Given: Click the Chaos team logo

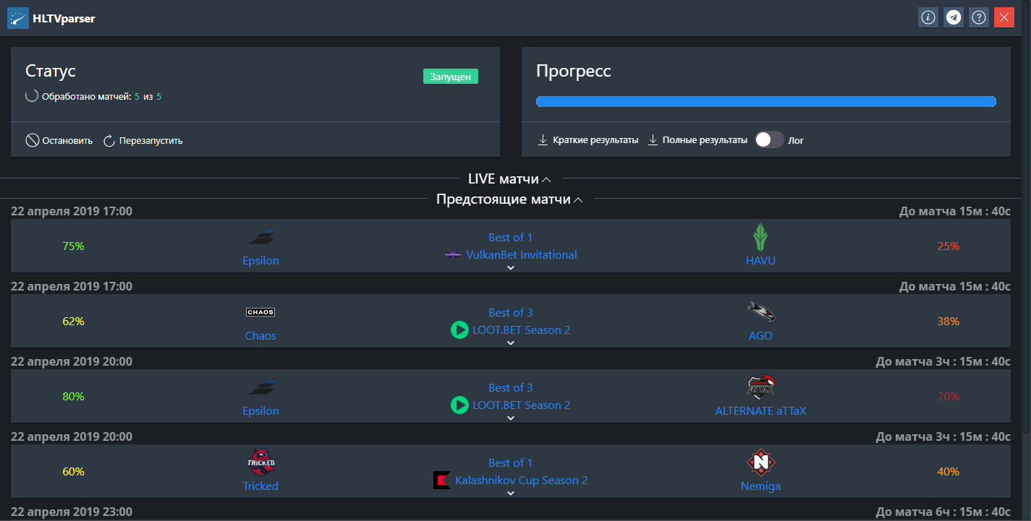Looking at the screenshot, I should click(260, 312).
